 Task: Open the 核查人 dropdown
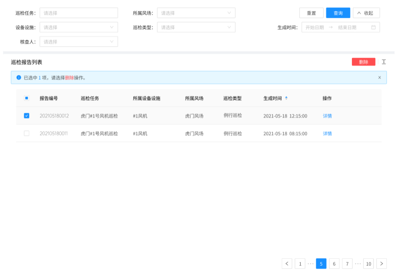78,42
